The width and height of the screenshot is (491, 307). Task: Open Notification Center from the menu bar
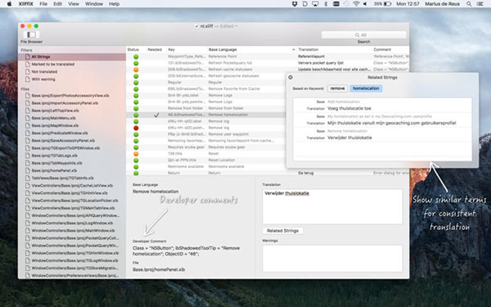coord(480,4)
